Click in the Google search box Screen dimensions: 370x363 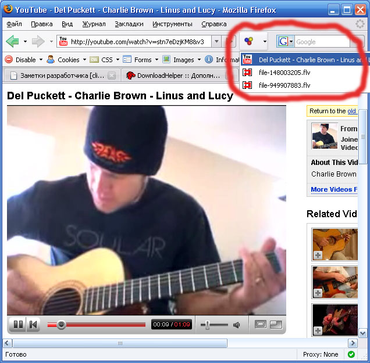(322, 42)
